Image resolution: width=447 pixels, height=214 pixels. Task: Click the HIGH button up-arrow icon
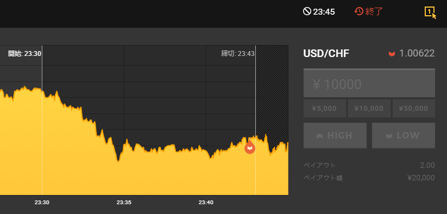click(x=320, y=136)
